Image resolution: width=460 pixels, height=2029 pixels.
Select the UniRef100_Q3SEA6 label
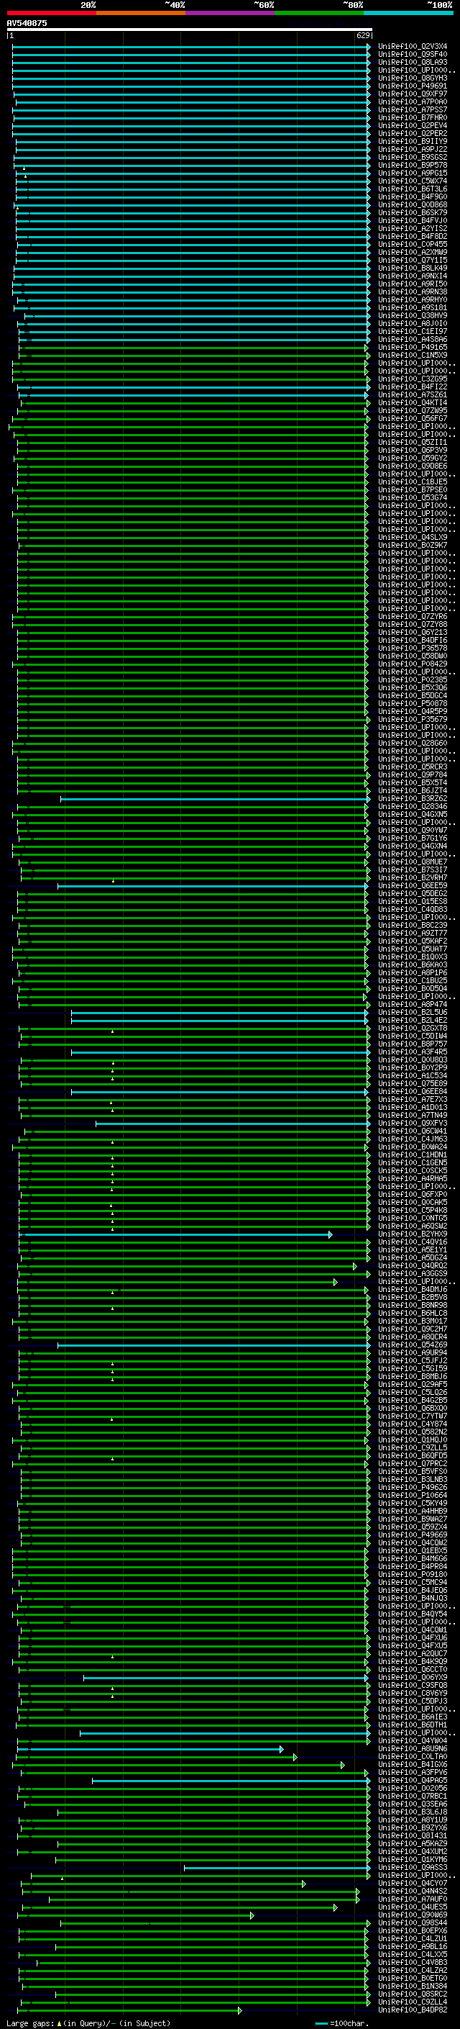point(412,1804)
